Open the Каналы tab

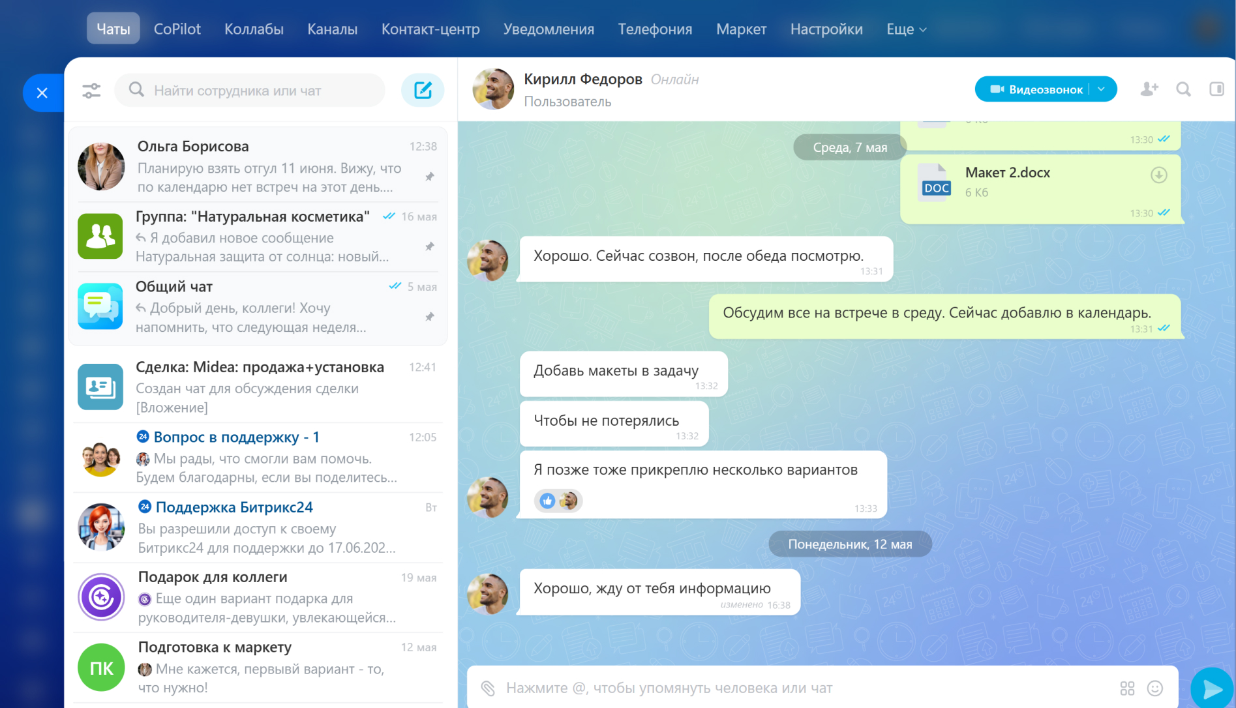point(333,29)
